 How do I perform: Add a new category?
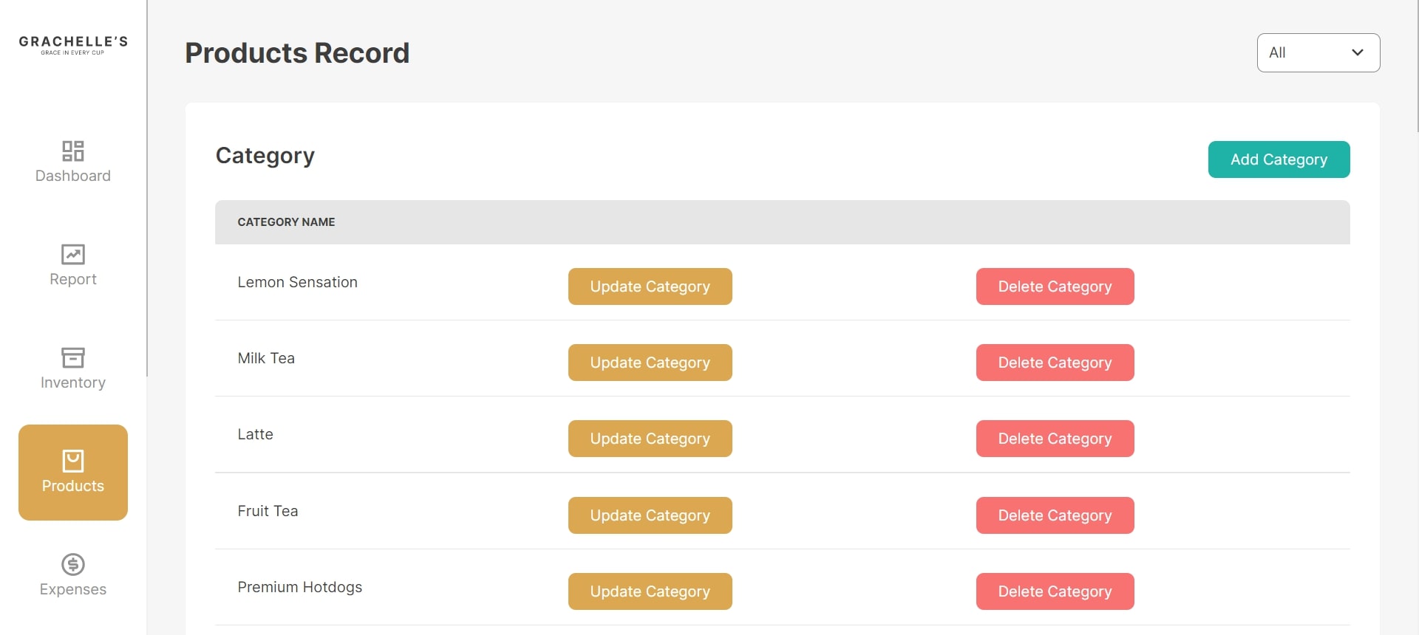pos(1279,159)
